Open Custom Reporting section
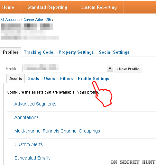Image resolution: width=156 pixels, height=165 pixels. pos(98,7)
